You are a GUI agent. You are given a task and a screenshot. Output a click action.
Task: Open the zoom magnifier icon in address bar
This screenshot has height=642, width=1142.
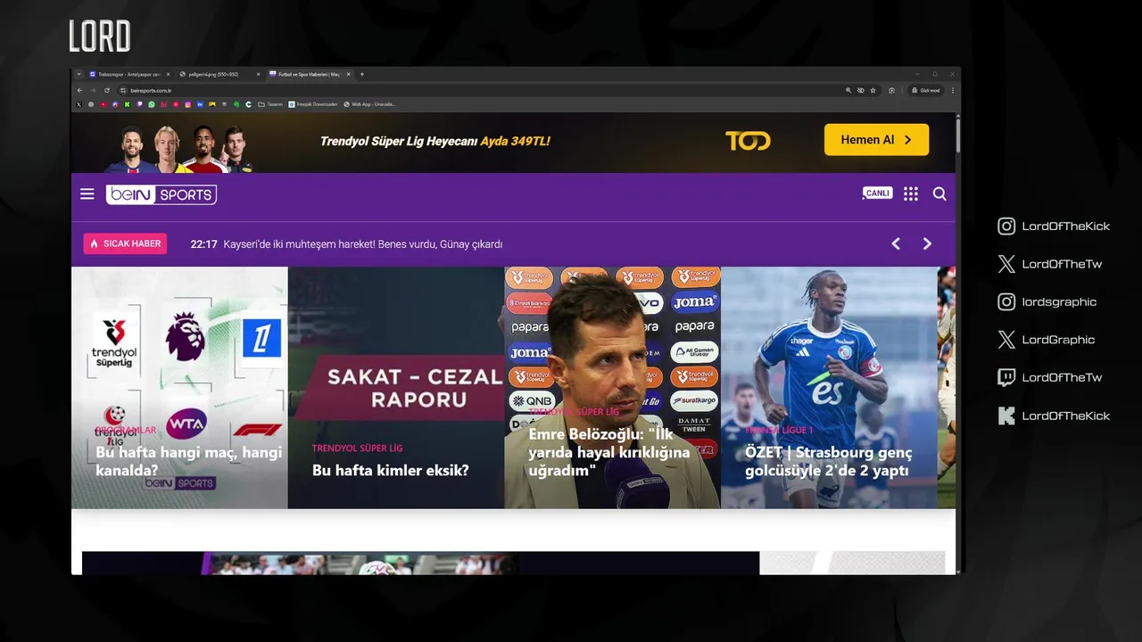pyautogui.click(x=848, y=90)
